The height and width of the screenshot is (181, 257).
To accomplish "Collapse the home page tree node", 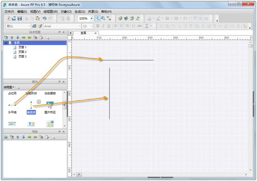I will tap(6, 42).
